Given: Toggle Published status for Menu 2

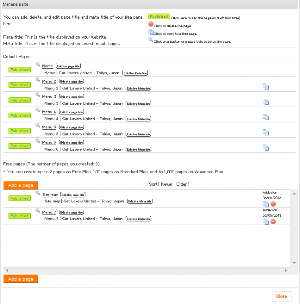Looking at the screenshot, I should click(x=19, y=85).
